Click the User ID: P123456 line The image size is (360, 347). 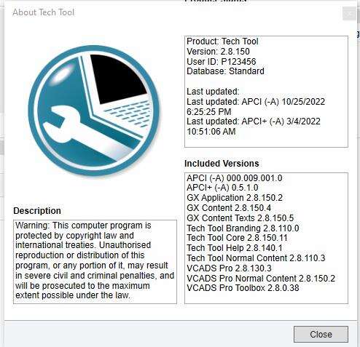(222, 62)
